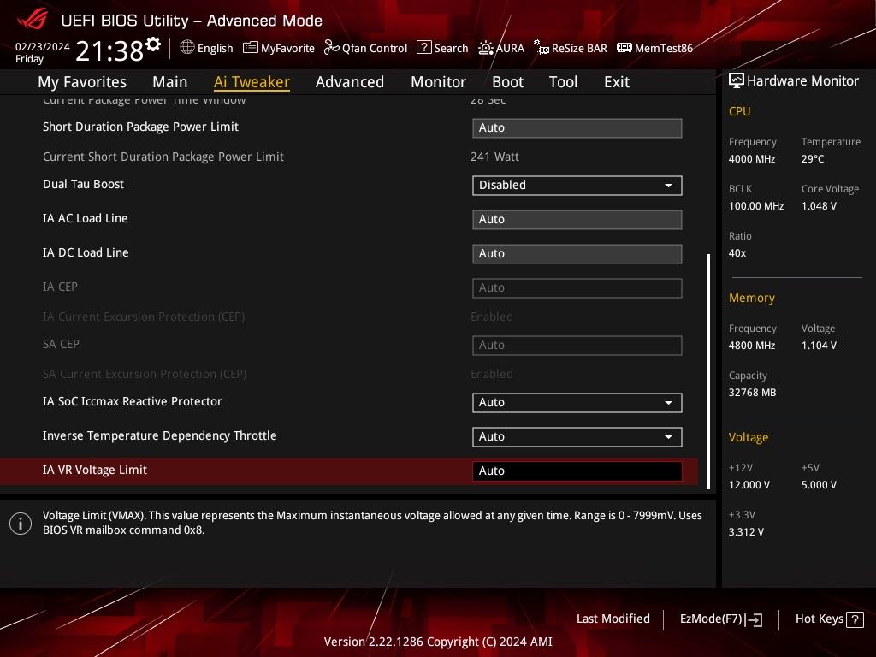Click the +12V reading 12.000 V

tap(749, 484)
